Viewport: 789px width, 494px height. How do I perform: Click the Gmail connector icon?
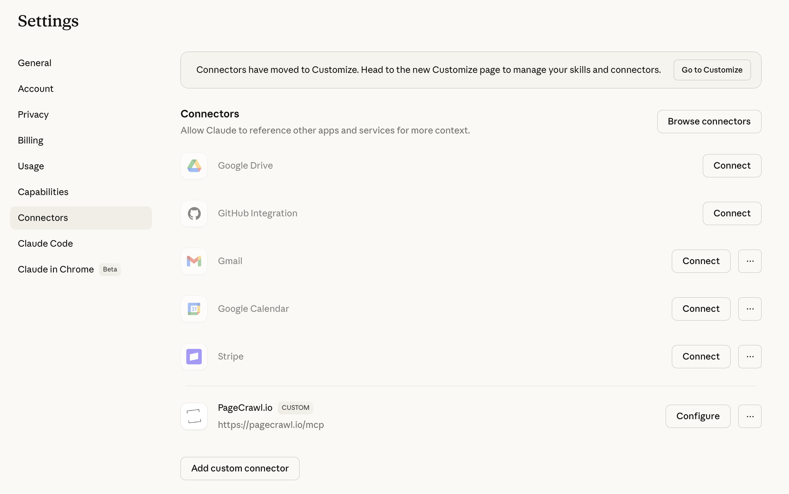[194, 261]
